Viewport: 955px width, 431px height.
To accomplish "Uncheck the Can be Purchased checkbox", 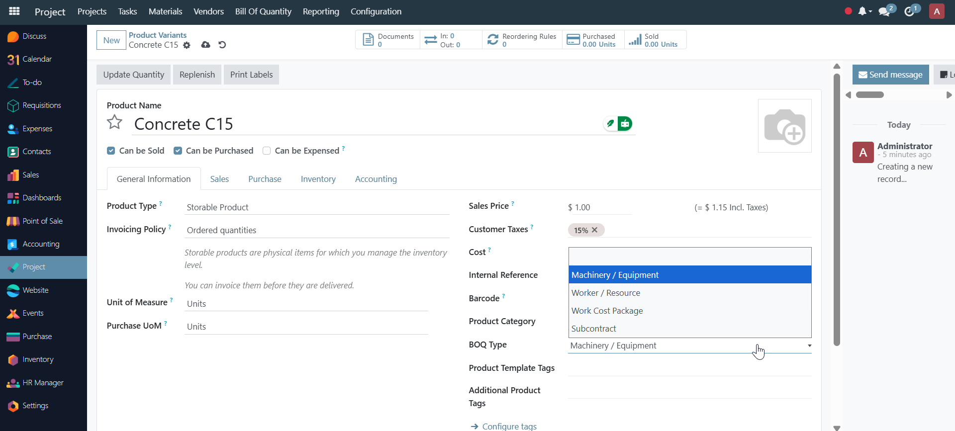I will [178, 151].
